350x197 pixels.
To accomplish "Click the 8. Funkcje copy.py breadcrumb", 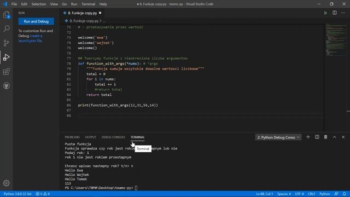I will click(x=84, y=21).
